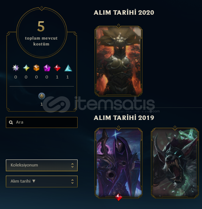This screenshot has width=202, height=209.
Task: Click the Koleksiyonum dropdown arrows
Action: click(72, 165)
